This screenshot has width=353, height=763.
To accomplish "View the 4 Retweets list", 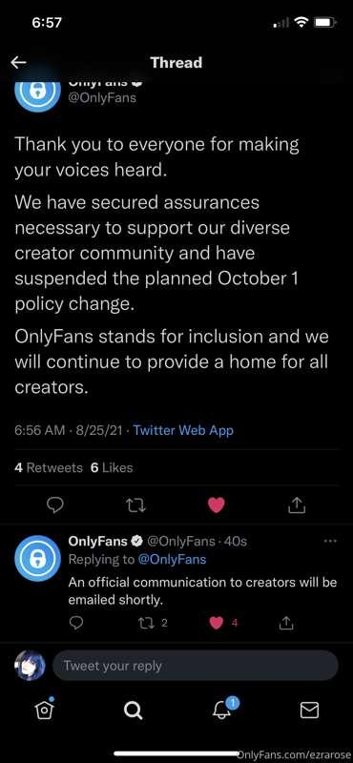I will (x=49, y=467).
